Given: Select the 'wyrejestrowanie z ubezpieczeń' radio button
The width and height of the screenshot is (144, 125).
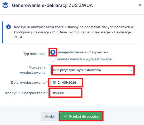Looking at the screenshot, I should (53, 52).
